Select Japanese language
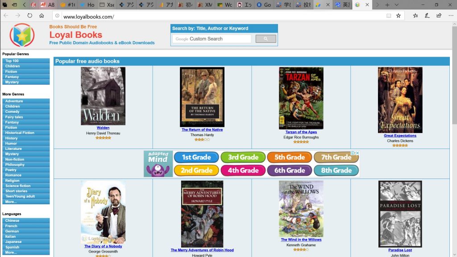The width and height of the screenshot is (457, 257). tap(26, 242)
